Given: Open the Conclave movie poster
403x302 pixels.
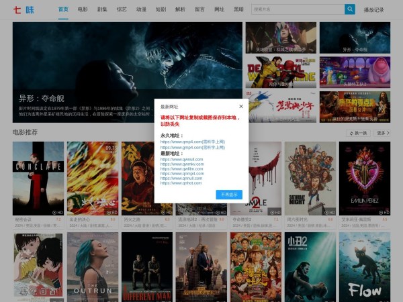Looking at the screenshot, I should click(38, 178).
